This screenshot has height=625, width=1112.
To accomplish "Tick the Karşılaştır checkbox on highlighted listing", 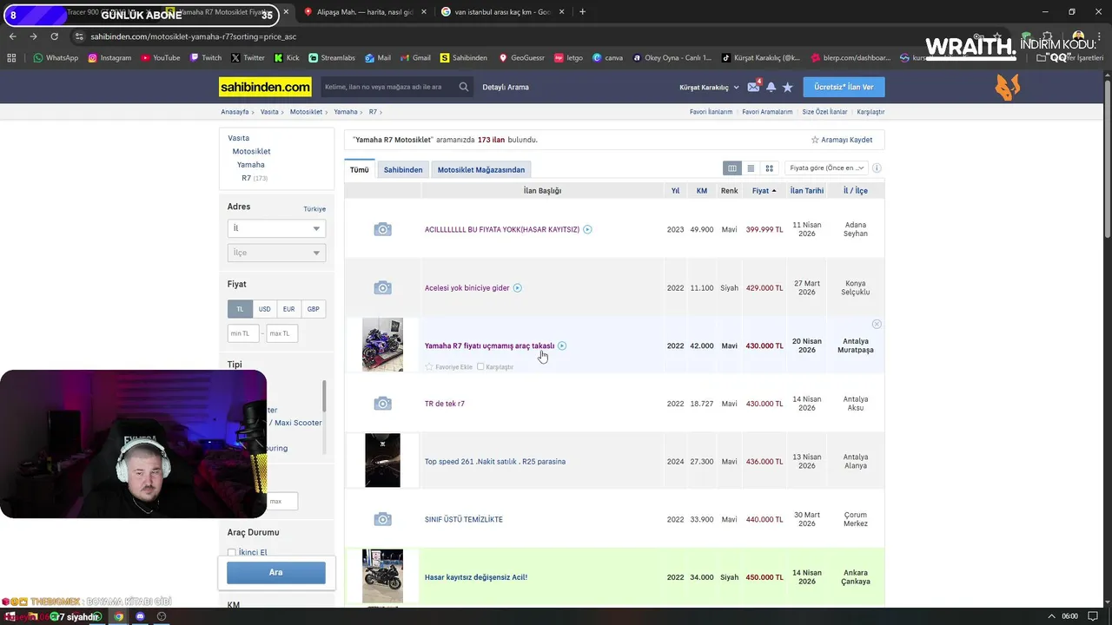I will (480, 367).
